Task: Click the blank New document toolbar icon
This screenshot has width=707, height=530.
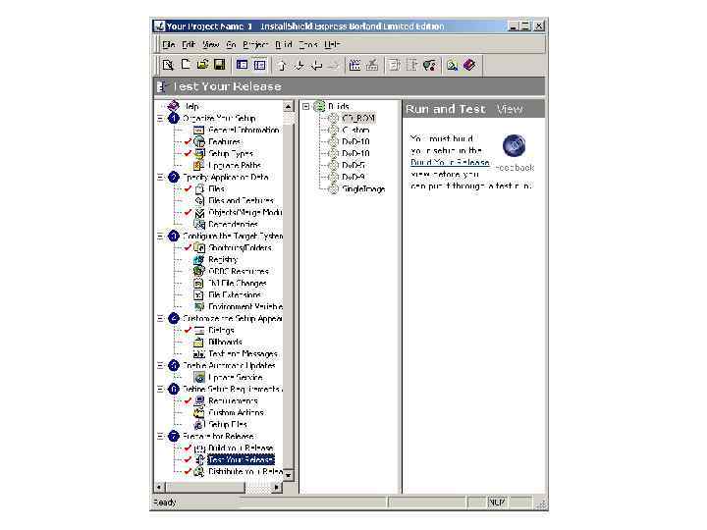Action: 186,65
